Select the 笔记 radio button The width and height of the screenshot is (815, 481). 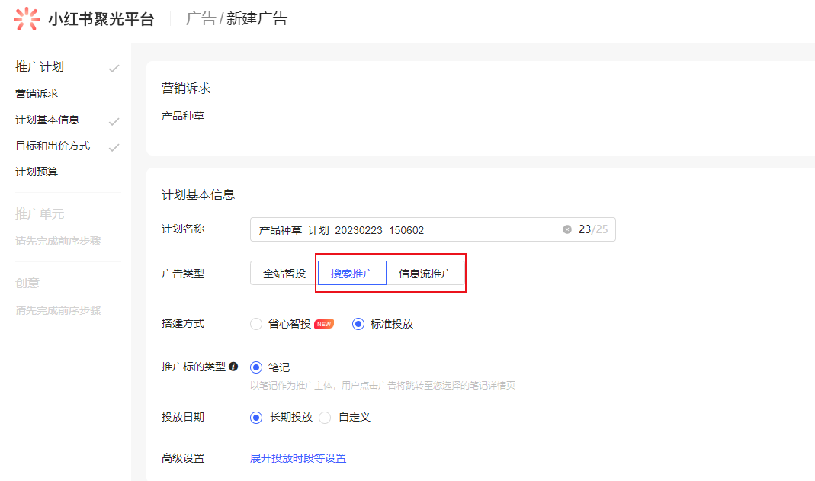click(255, 367)
